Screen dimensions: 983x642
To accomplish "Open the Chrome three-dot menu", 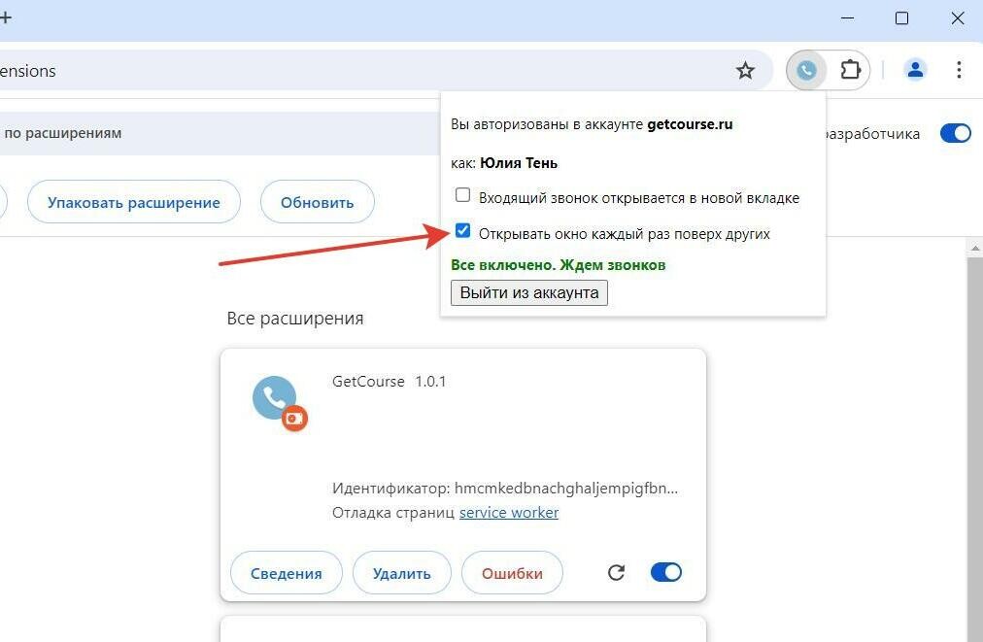I will coord(959,70).
